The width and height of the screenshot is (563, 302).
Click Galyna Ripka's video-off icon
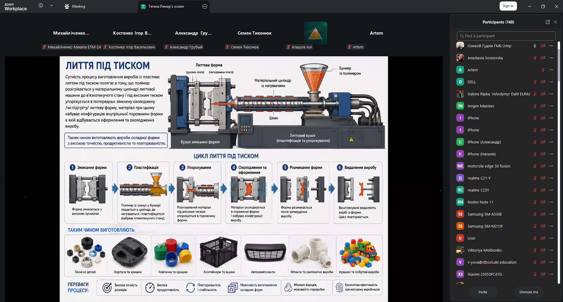point(543,94)
